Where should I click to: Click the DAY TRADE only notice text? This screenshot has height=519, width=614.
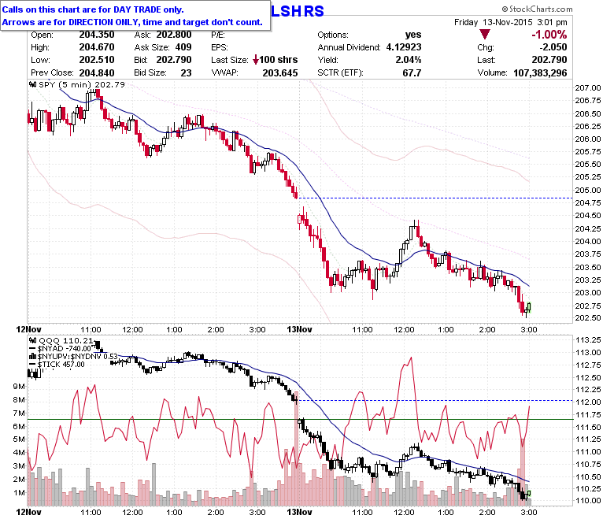93,9
